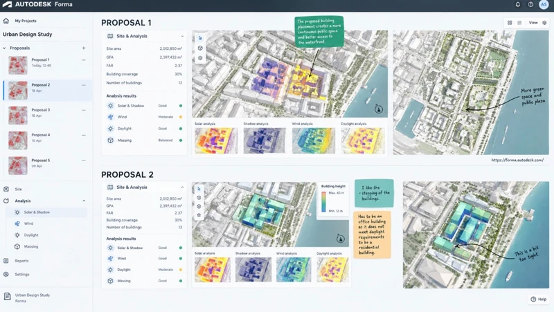
Task: Click Proposal 1 Massing result row
Action: (144, 140)
